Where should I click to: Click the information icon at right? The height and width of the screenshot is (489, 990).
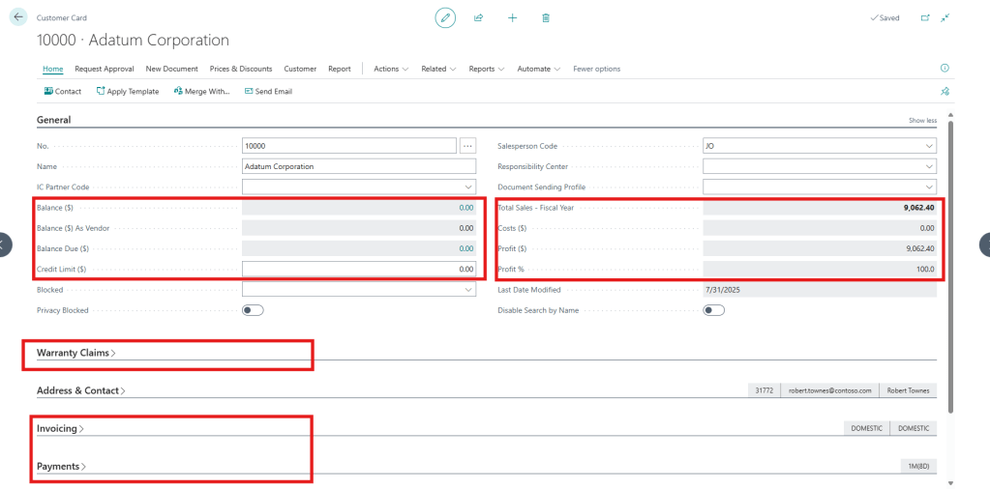[945, 69]
